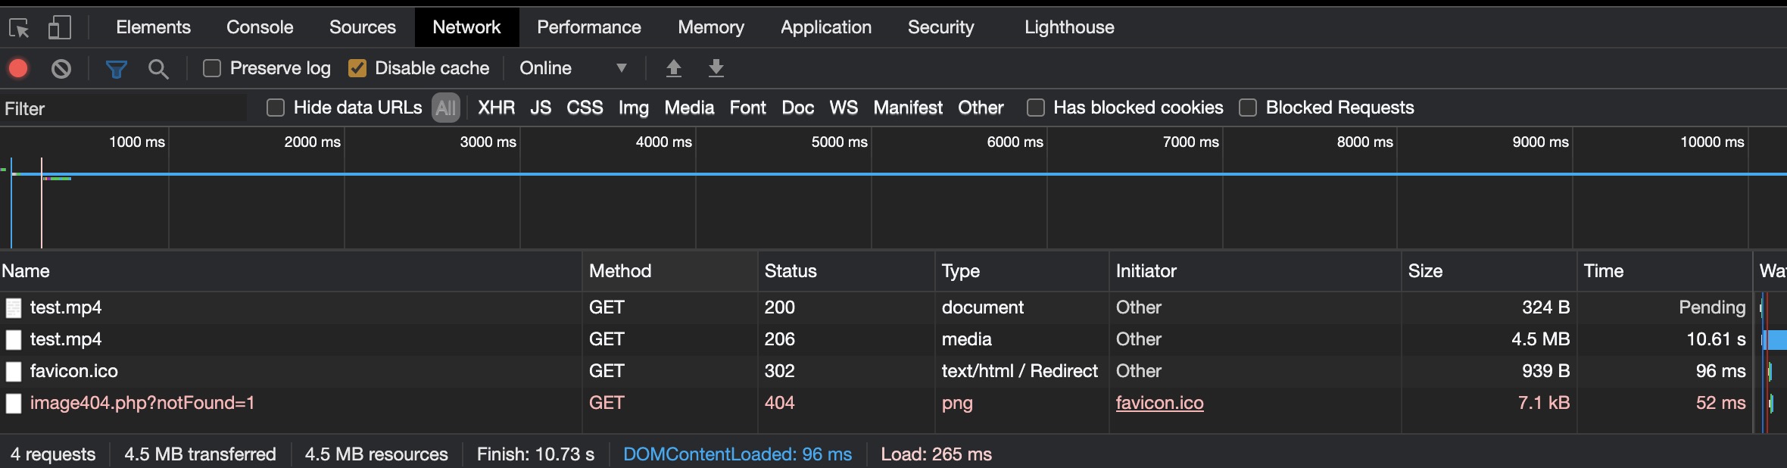Open the Security tab
1787x468 pixels.
pyautogui.click(x=941, y=27)
